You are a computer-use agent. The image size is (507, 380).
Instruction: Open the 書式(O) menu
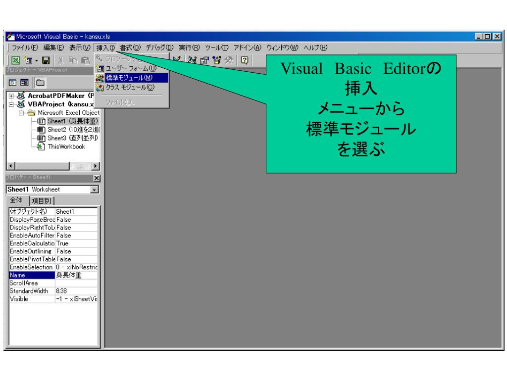click(130, 48)
